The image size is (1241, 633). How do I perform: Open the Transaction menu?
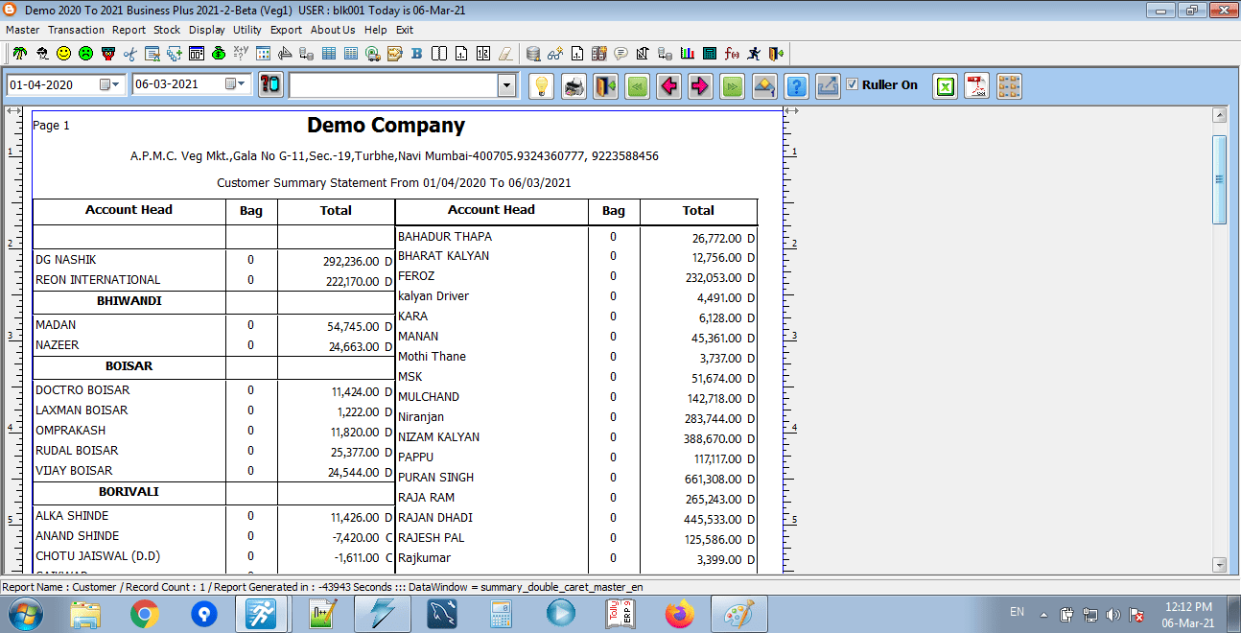tap(76, 30)
